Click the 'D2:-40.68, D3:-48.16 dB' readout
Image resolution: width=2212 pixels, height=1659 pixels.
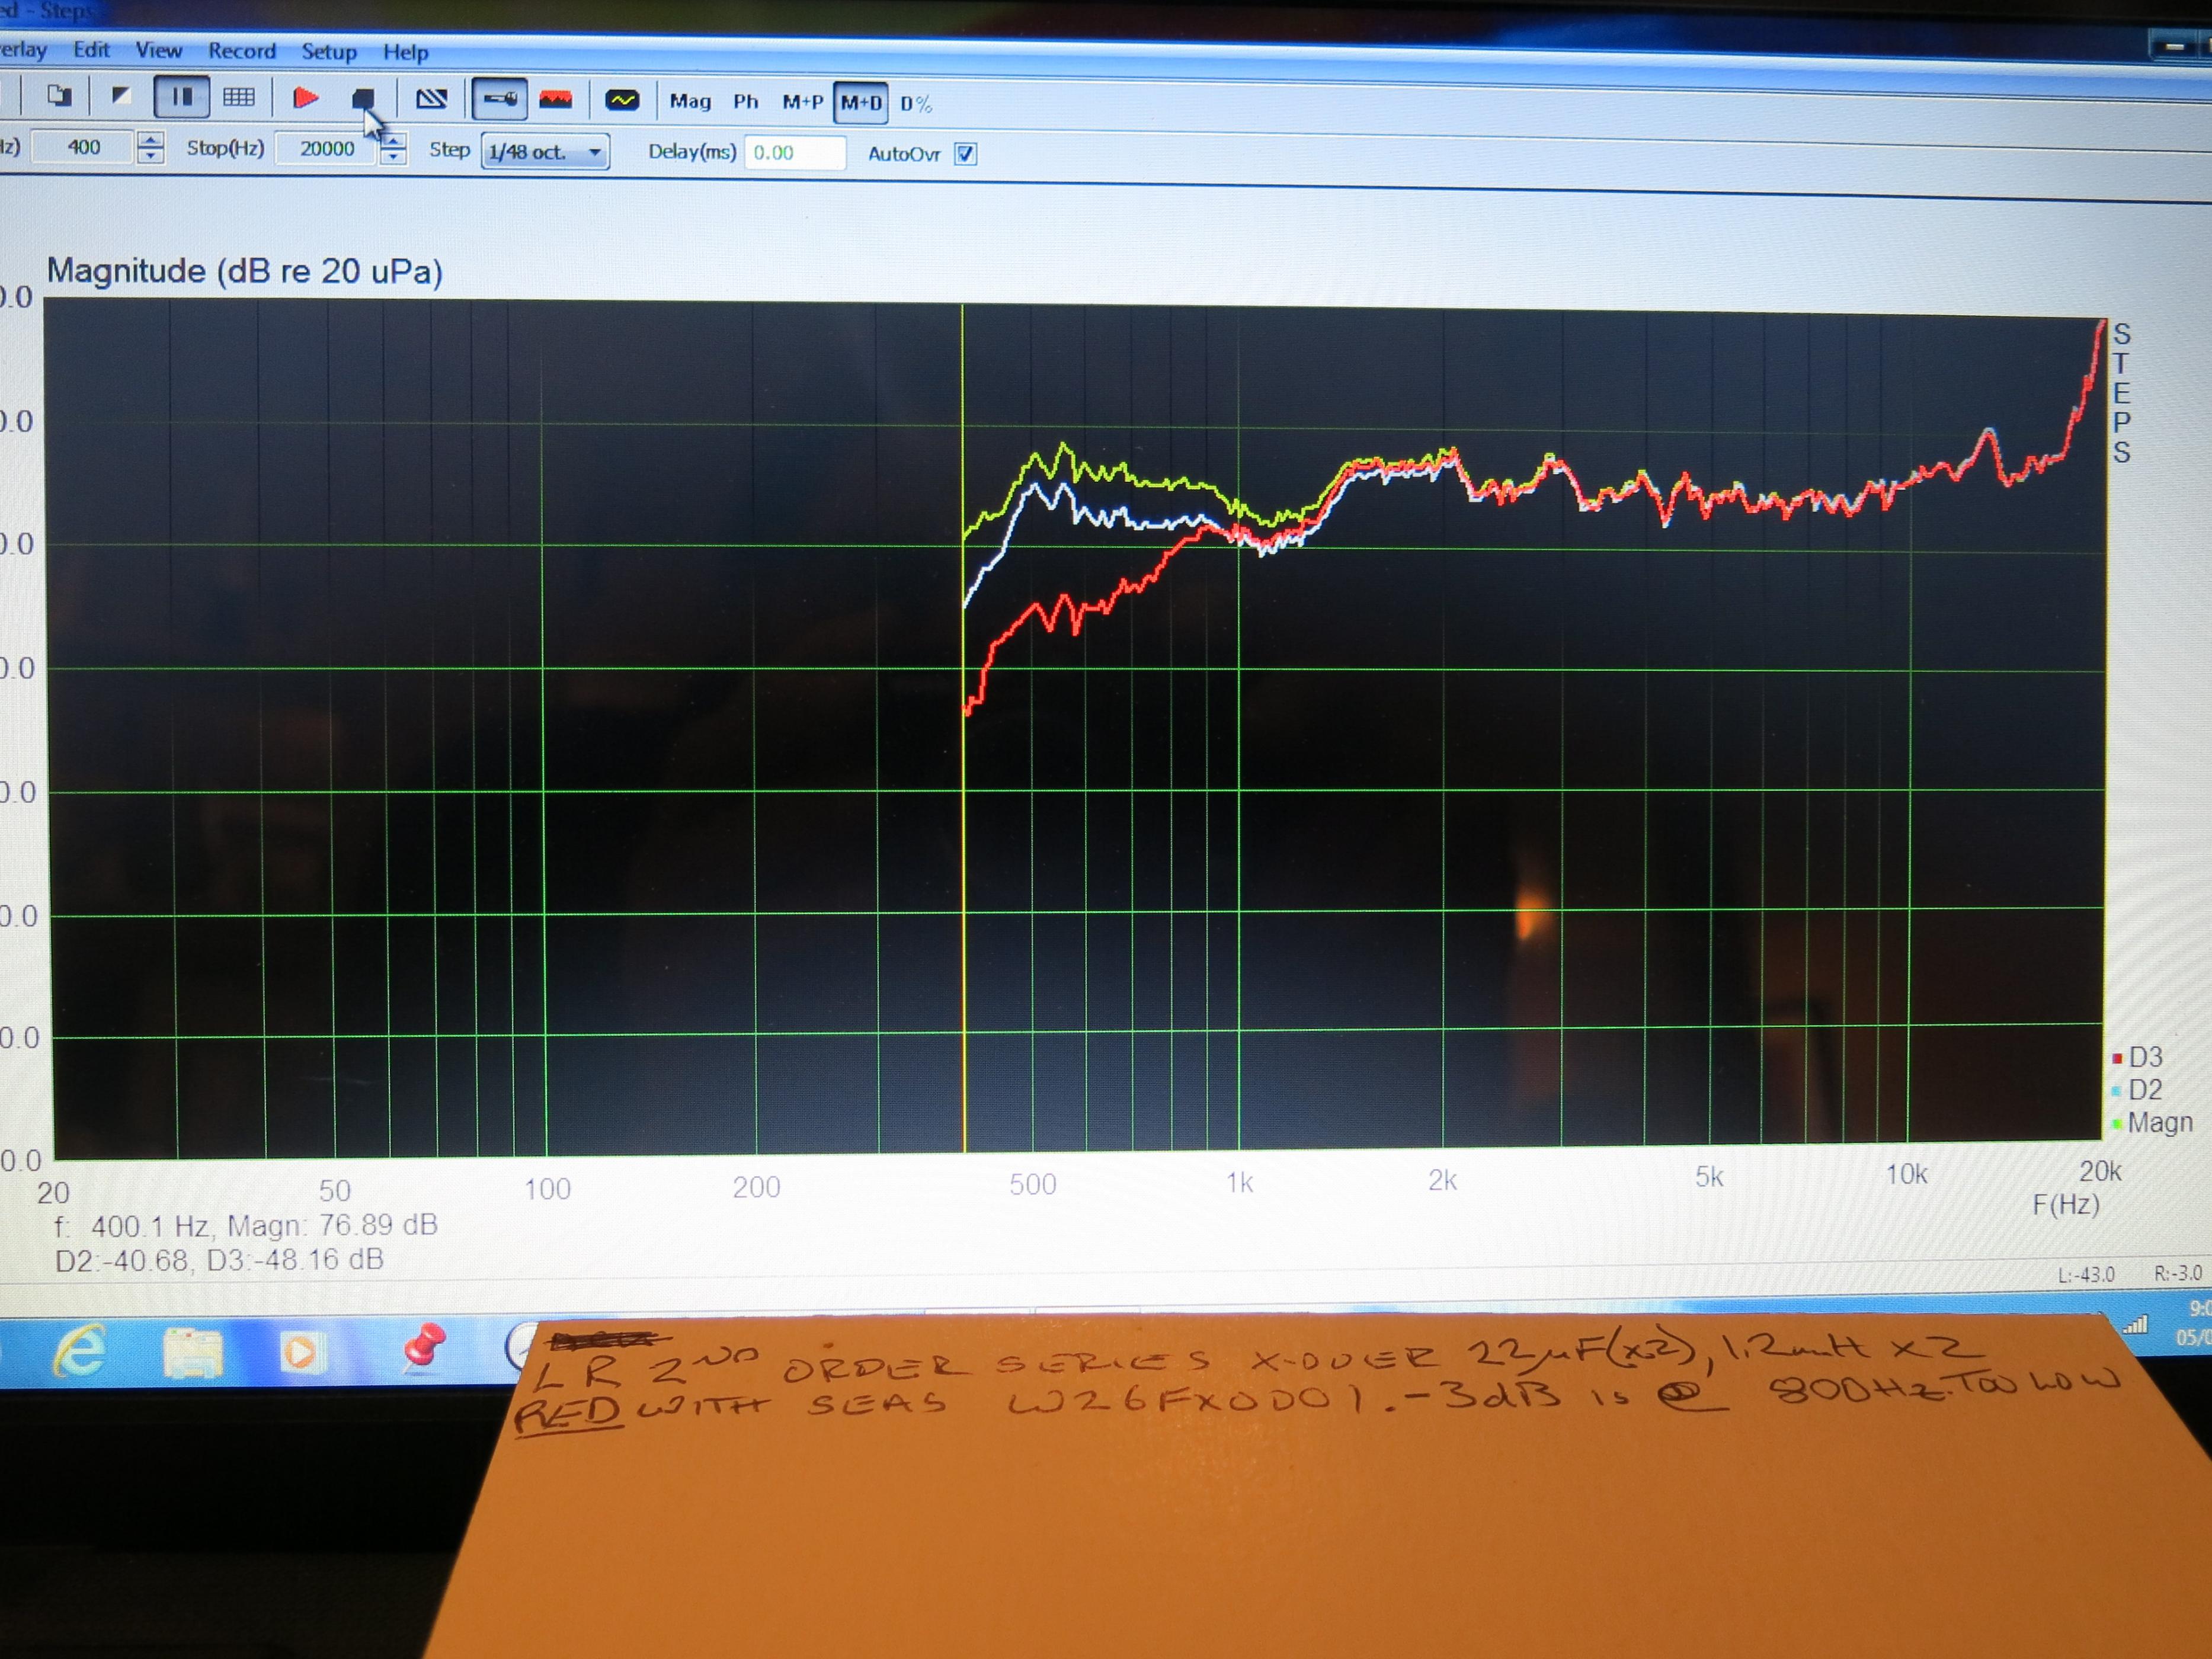tap(219, 1259)
